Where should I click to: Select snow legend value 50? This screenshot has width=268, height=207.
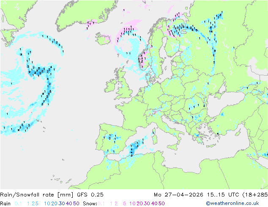(161, 204)
